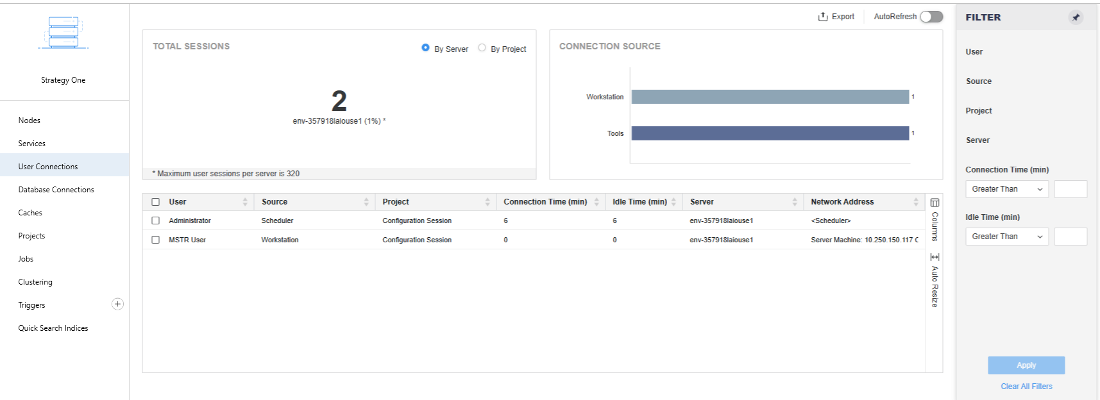Screen dimensions: 1100x400
Task: Open Connection Time Greater Than dropdown
Action: pos(1006,189)
